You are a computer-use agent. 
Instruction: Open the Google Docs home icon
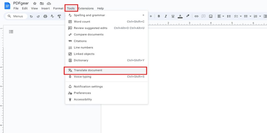point(7,6)
